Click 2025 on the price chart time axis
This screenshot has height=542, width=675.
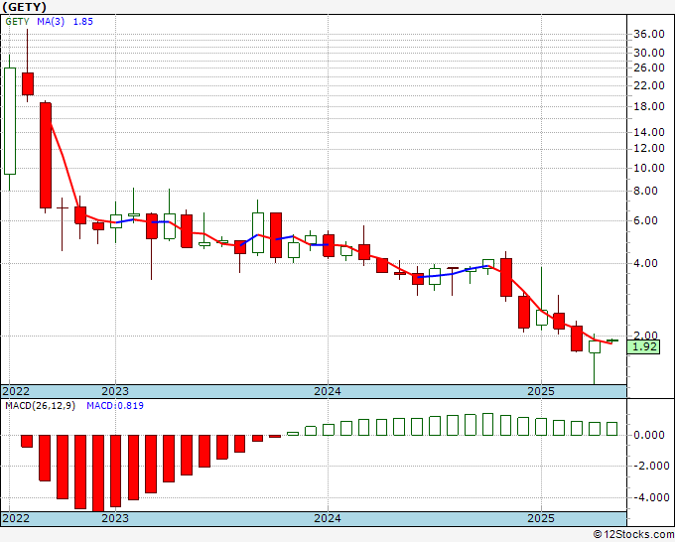pyautogui.click(x=541, y=391)
